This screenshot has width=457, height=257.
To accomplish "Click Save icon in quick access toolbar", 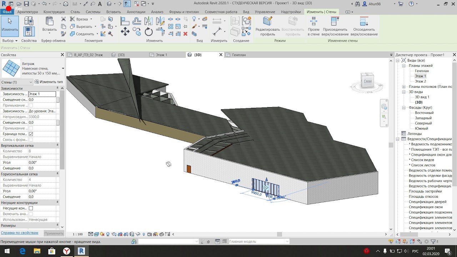I will point(26,4).
